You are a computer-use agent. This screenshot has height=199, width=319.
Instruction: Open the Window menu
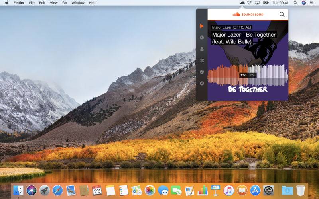[78, 3]
